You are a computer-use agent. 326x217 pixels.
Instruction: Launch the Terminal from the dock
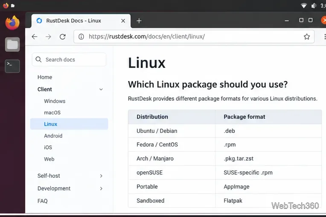[x=12, y=66]
